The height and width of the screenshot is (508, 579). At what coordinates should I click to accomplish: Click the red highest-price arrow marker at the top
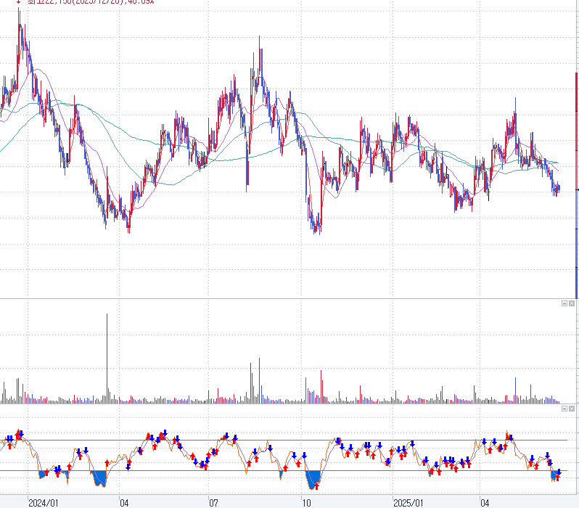(19, 2)
